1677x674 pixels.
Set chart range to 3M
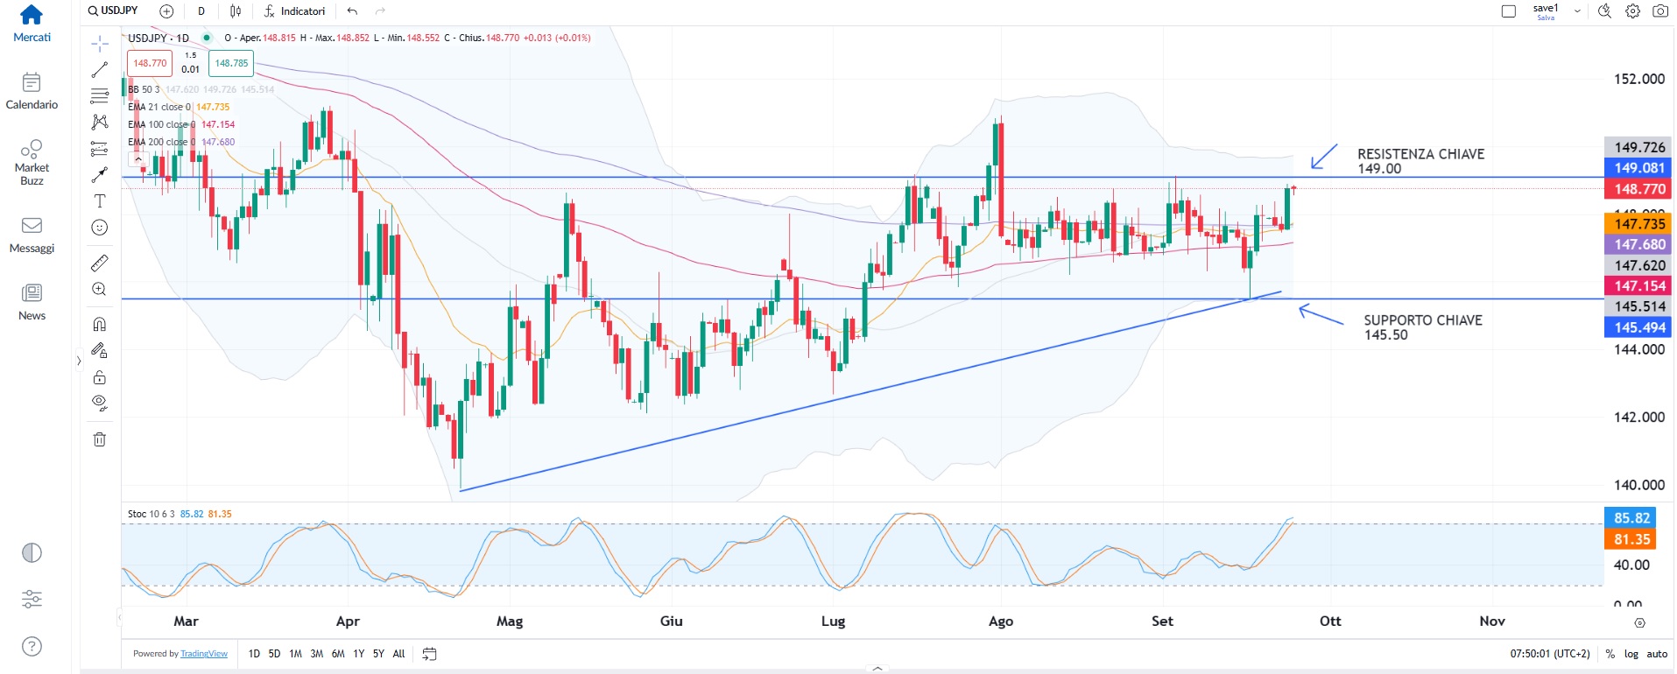click(x=316, y=654)
